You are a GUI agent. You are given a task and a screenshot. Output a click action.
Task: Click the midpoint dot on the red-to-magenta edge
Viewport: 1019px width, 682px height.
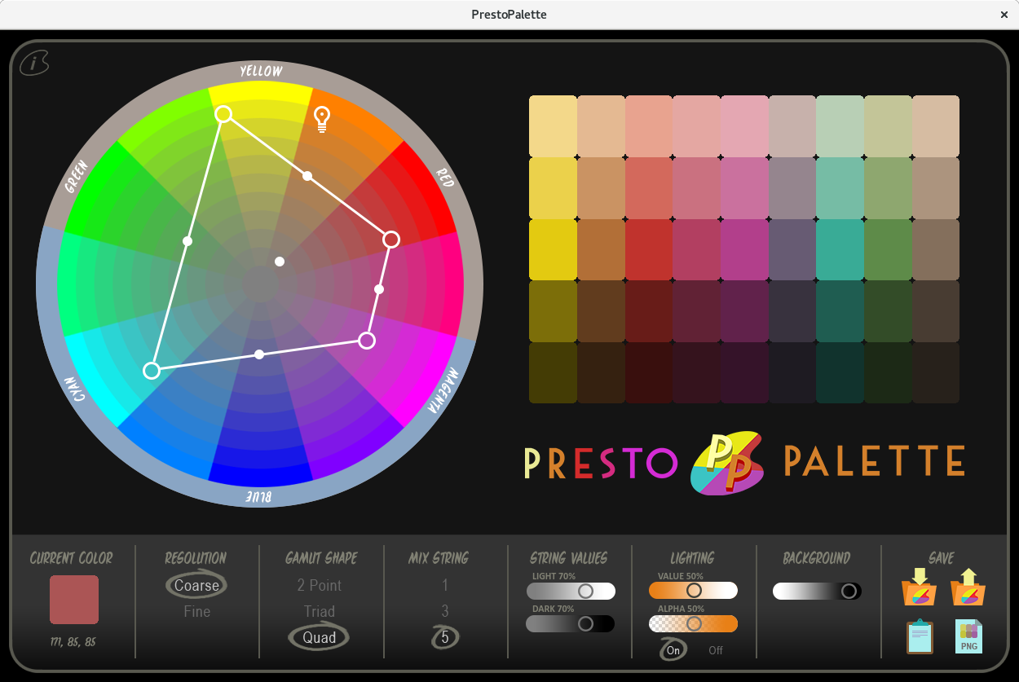click(379, 289)
